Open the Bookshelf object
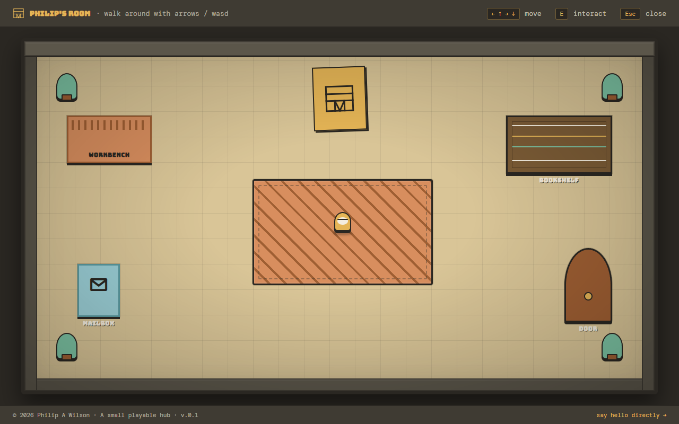The height and width of the screenshot is (424, 679). coord(559,145)
